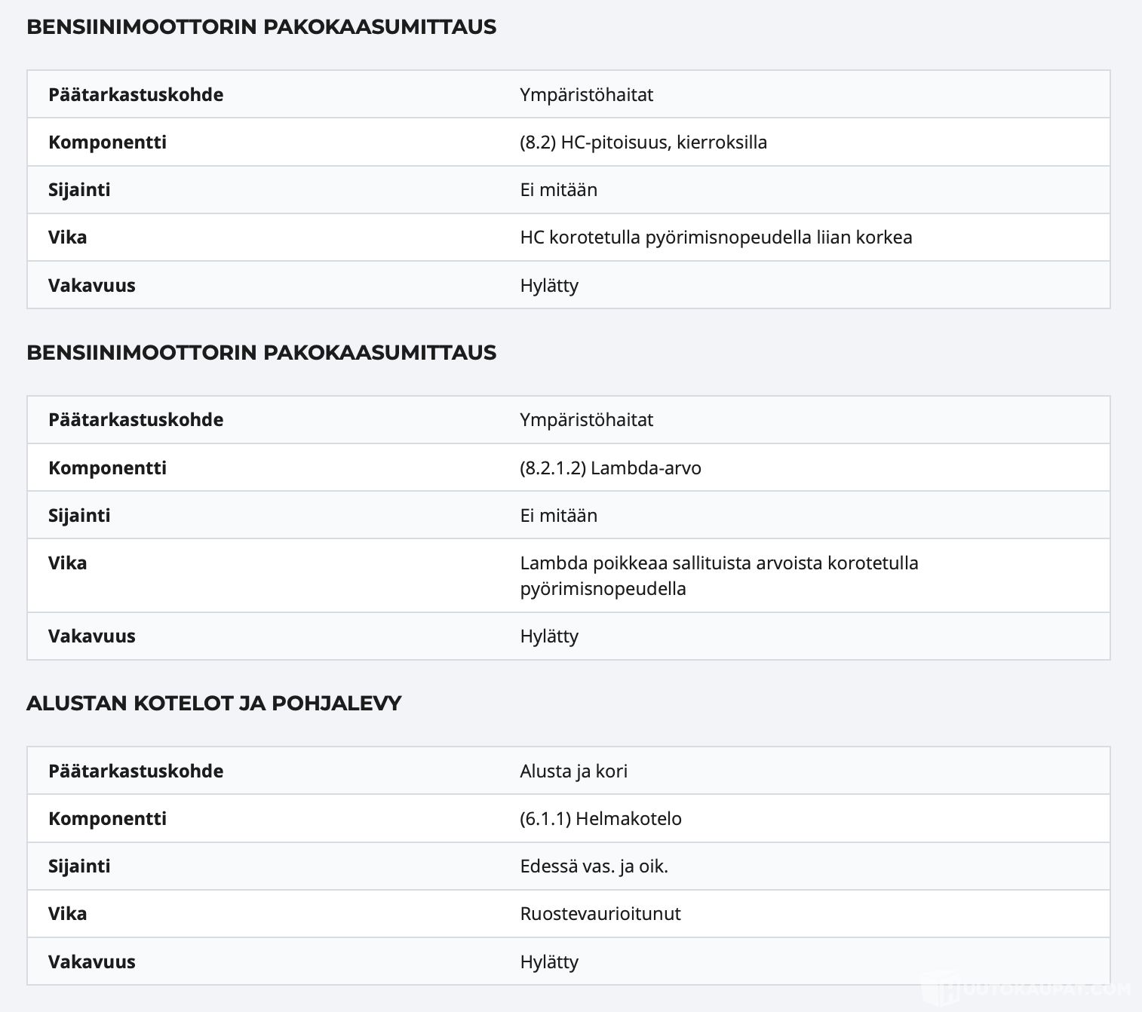Click the "Vakavuus" label in the Helmakotelo table
The height and width of the screenshot is (1012, 1142).
[x=91, y=961]
